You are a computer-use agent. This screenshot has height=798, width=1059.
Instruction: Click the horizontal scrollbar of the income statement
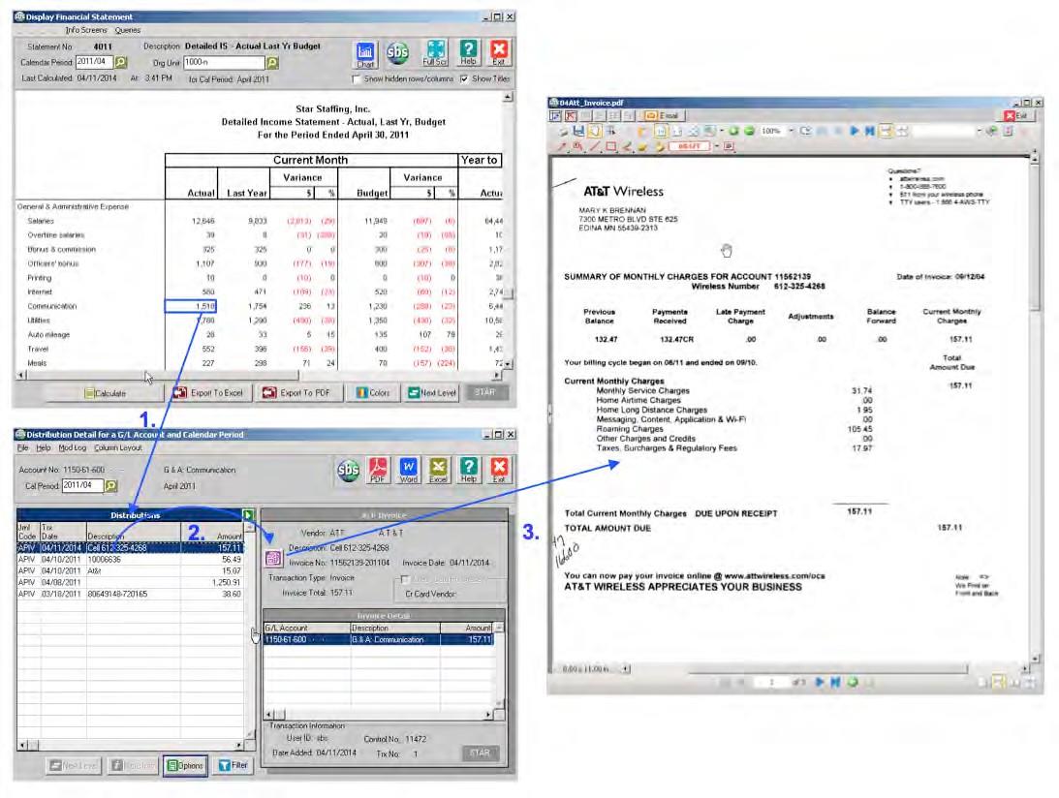tap(259, 375)
